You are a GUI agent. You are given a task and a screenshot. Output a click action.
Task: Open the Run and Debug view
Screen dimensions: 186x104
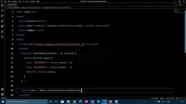(2, 21)
